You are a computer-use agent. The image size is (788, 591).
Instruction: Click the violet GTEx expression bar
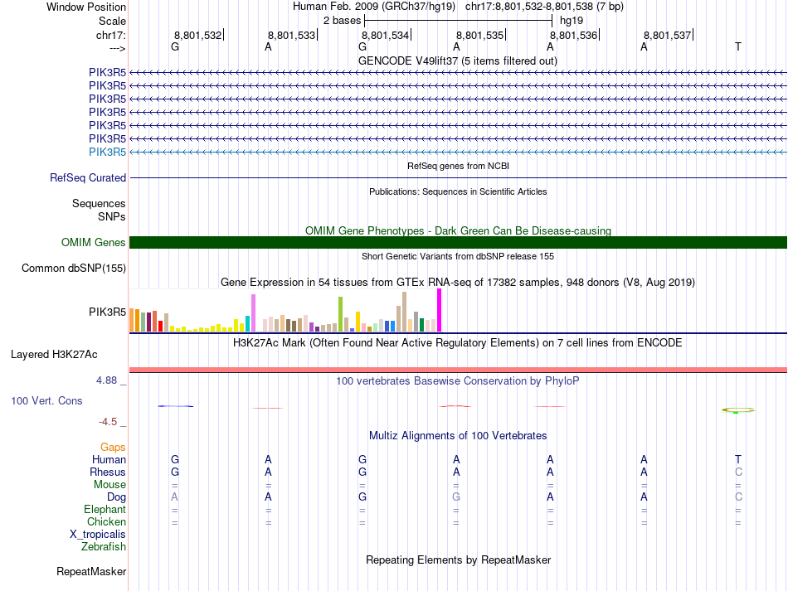pyautogui.click(x=253, y=312)
